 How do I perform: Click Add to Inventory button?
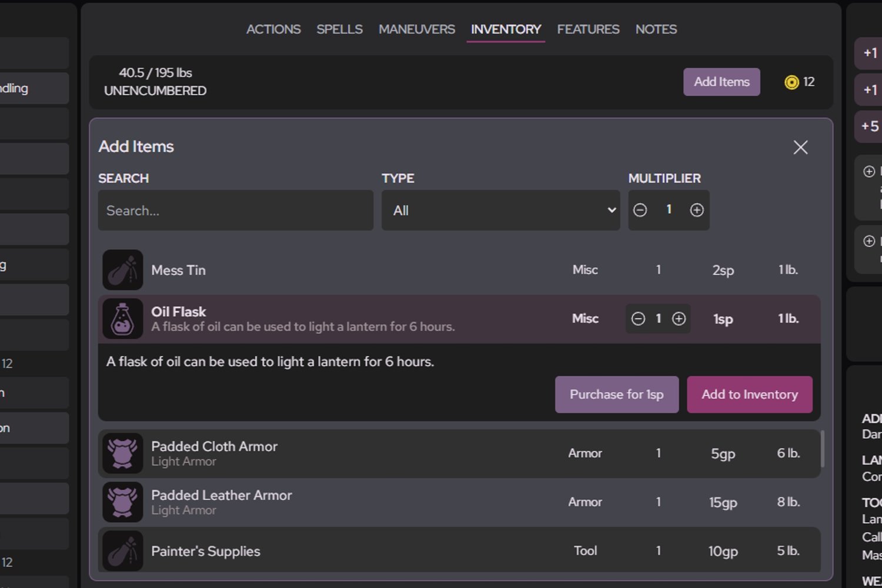749,395
